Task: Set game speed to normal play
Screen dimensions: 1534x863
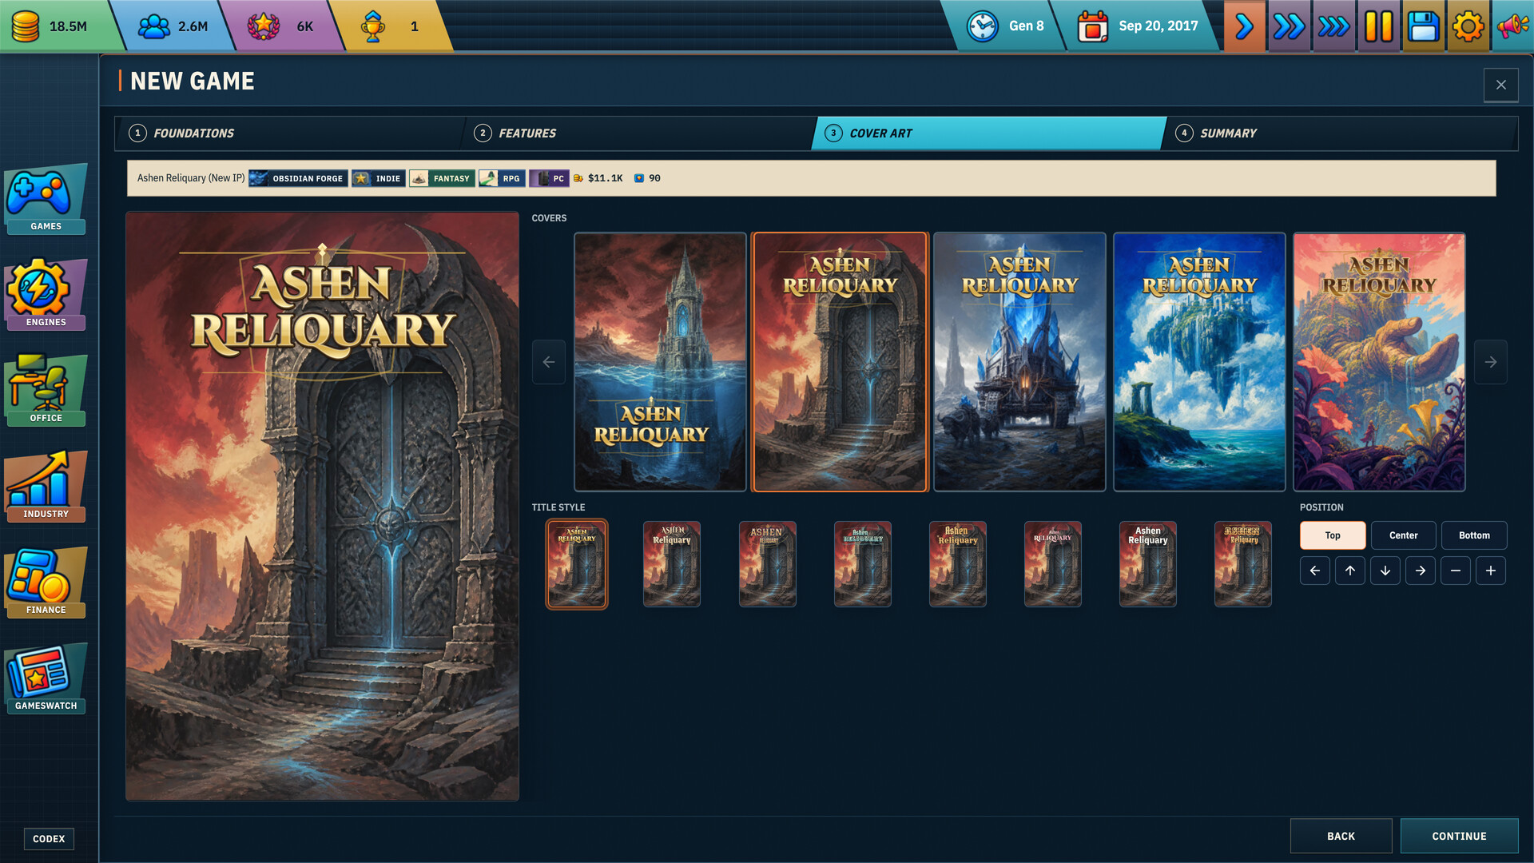Action: pyautogui.click(x=1244, y=26)
